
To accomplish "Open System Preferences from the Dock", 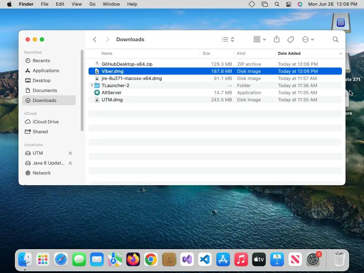I will point(313,259).
